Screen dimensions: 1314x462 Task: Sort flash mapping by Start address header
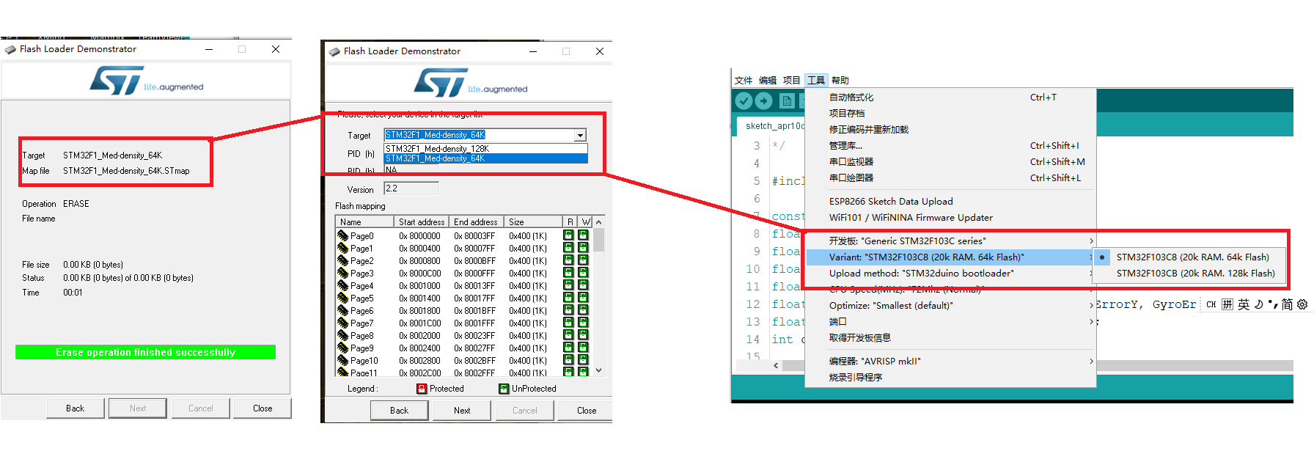pyautogui.click(x=422, y=222)
